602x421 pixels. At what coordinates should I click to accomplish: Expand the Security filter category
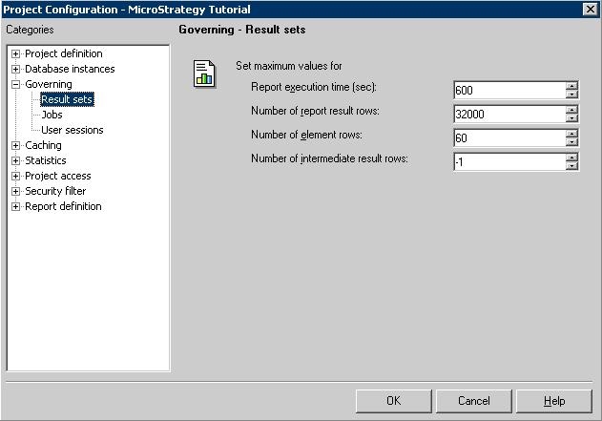pos(15,191)
